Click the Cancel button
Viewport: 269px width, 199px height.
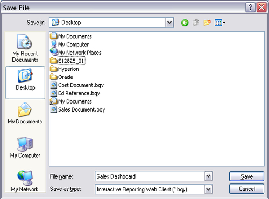coord(246,189)
